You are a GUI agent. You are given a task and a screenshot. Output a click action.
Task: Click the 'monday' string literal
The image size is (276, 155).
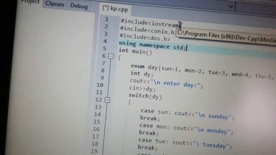coord(213,130)
